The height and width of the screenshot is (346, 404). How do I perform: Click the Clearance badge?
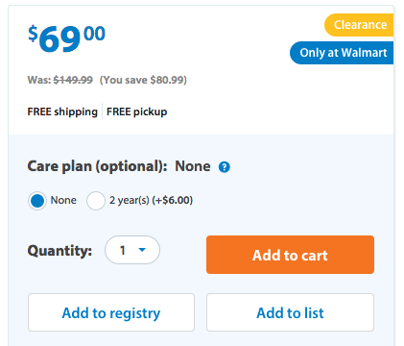click(359, 25)
